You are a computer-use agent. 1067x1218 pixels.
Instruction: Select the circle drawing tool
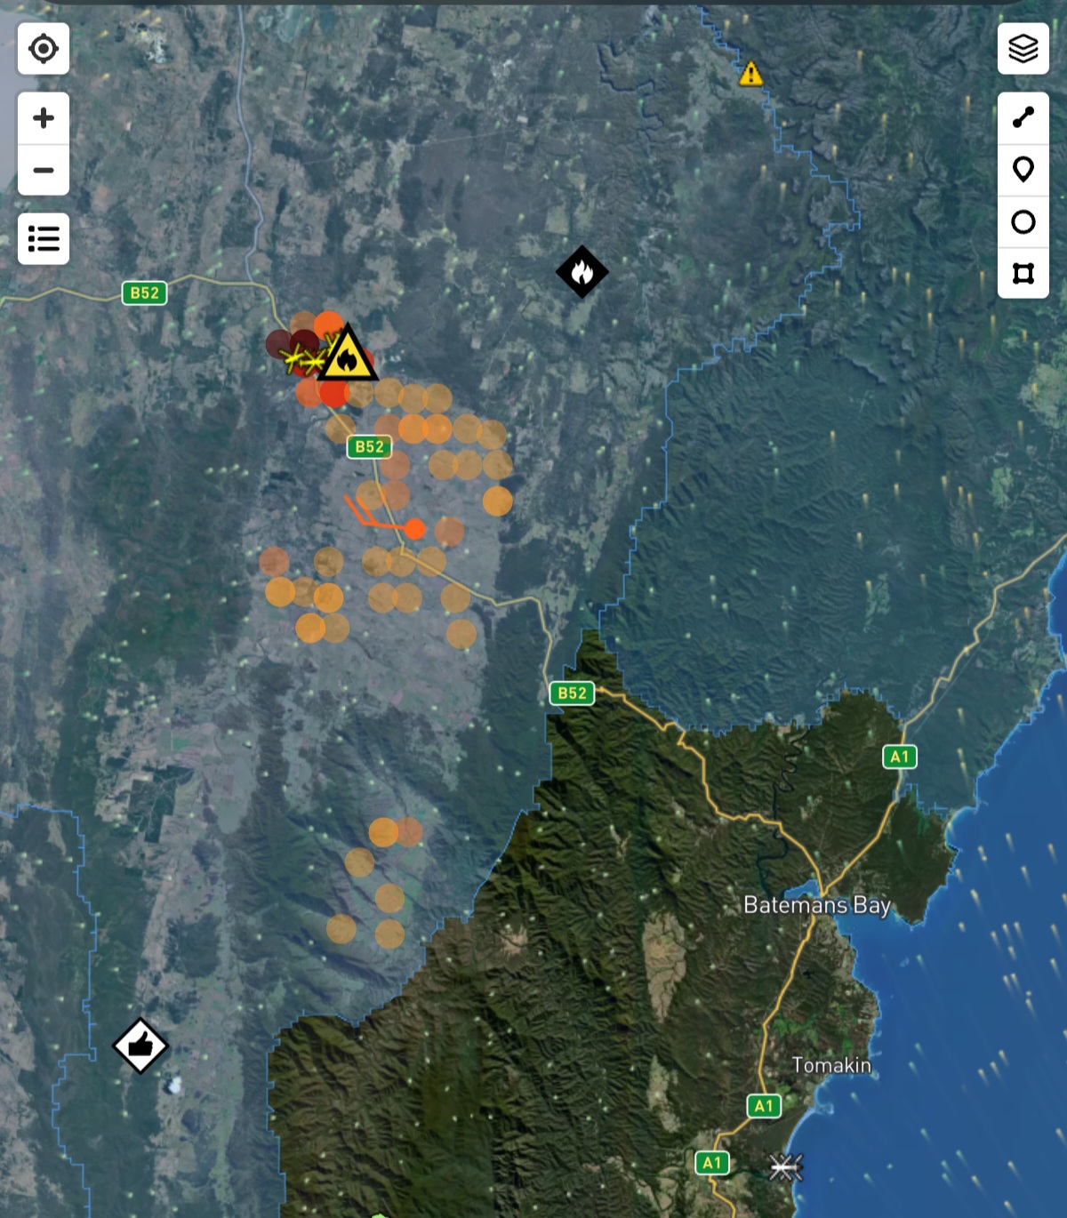[1023, 221]
